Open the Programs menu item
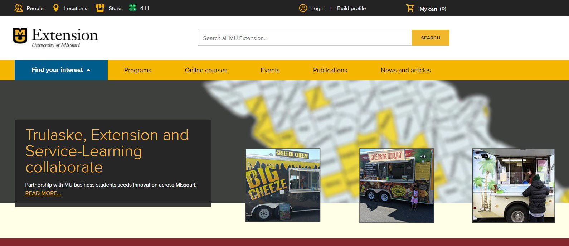This screenshot has width=569, height=246. click(x=138, y=70)
